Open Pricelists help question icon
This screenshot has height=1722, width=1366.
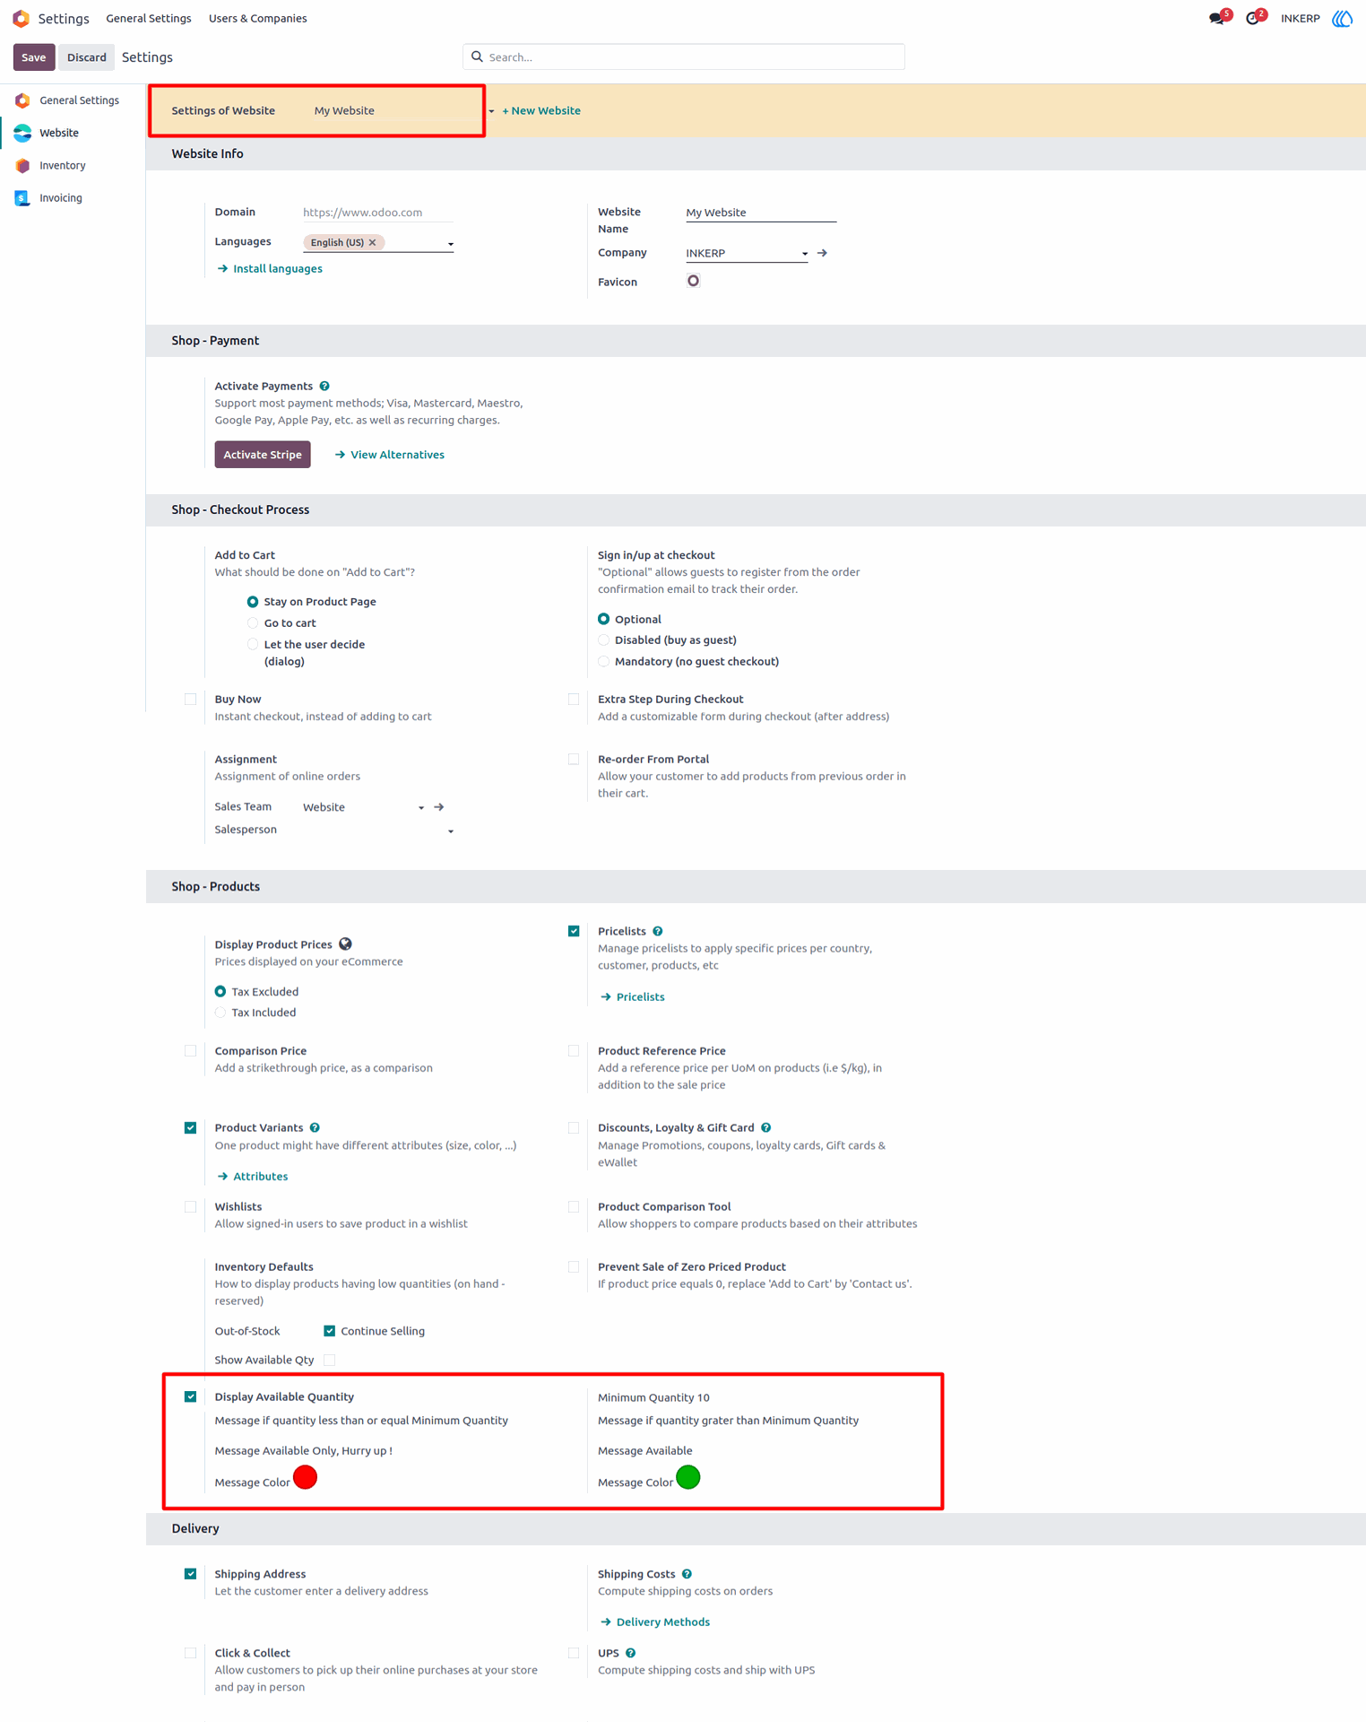pos(658,931)
